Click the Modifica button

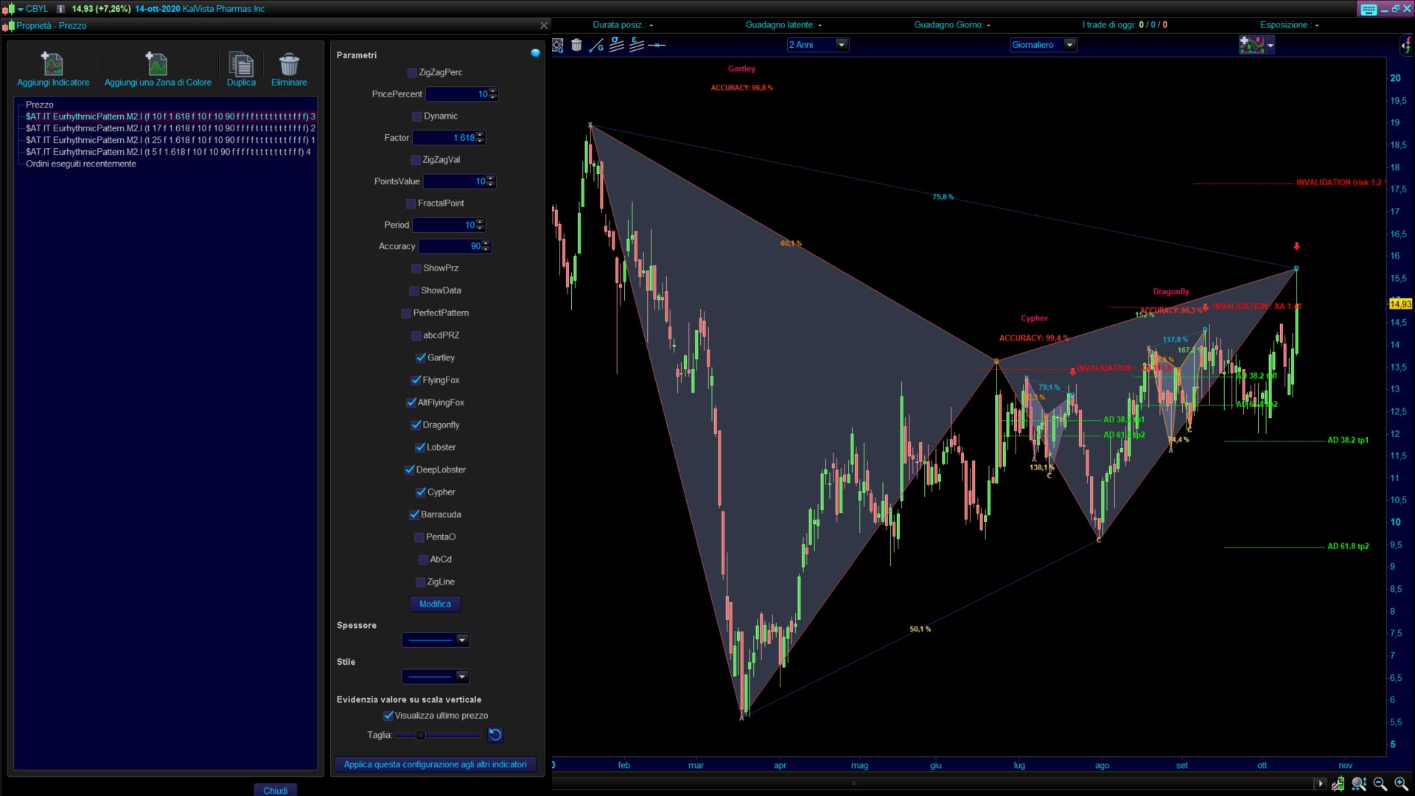(x=435, y=604)
